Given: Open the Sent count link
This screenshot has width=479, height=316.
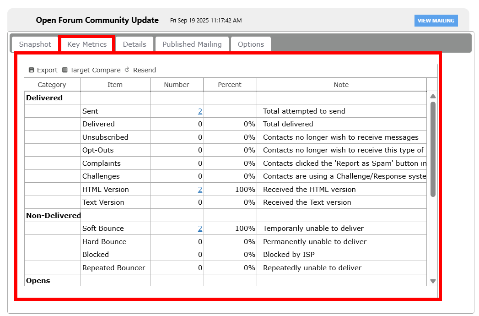Looking at the screenshot, I should pyautogui.click(x=200, y=111).
